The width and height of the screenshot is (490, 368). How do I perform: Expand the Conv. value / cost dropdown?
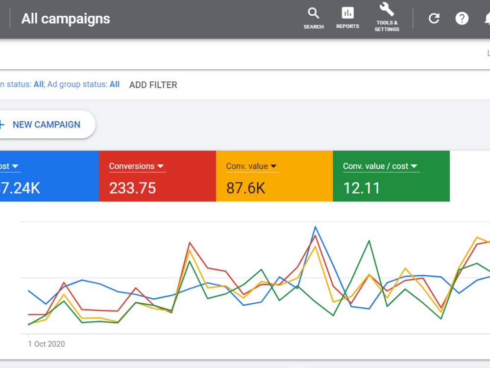pyautogui.click(x=380, y=166)
